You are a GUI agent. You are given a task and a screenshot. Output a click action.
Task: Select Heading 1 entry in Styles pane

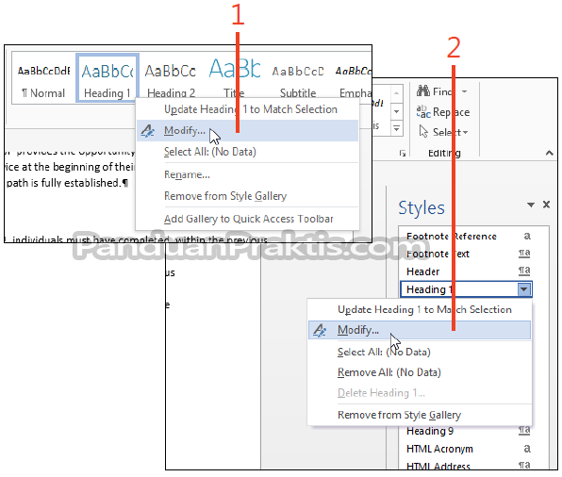click(466, 289)
